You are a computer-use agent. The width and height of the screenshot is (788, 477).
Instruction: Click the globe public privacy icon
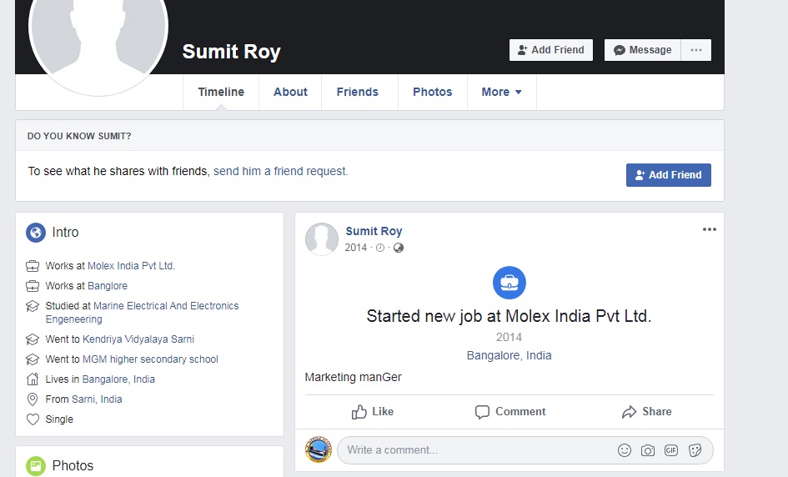pos(399,248)
